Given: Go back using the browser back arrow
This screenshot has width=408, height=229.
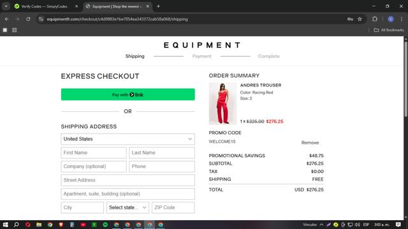Looking at the screenshot, I should [7, 19].
